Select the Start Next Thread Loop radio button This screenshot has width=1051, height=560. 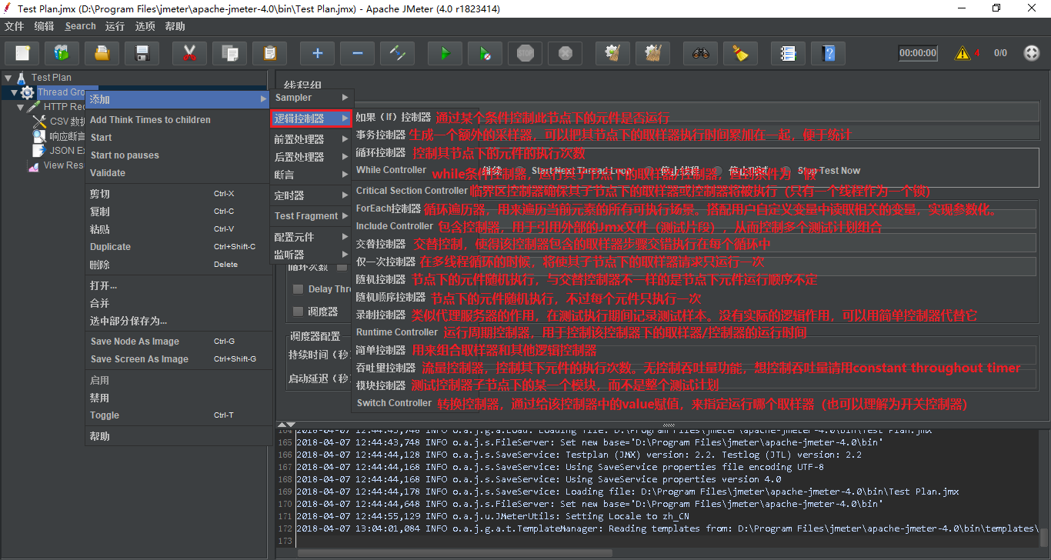[x=519, y=171]
